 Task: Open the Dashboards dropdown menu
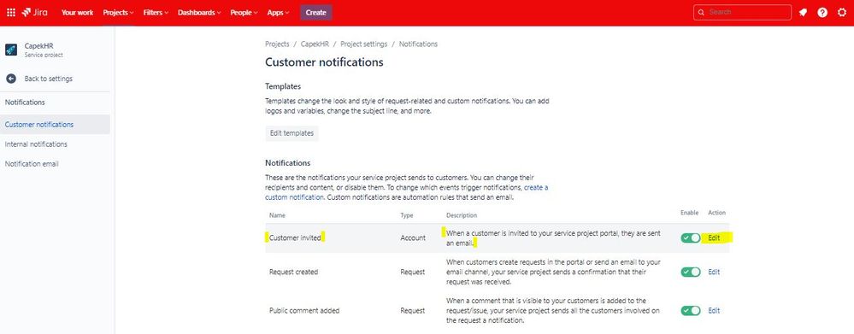[199, 13]
